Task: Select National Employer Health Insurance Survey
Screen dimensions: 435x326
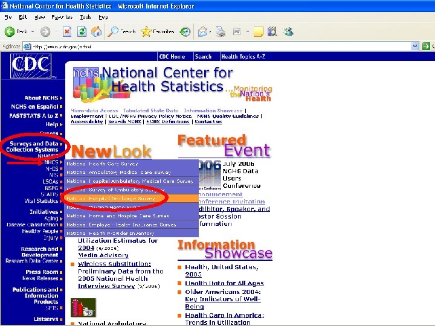Action: coord(132,225)
